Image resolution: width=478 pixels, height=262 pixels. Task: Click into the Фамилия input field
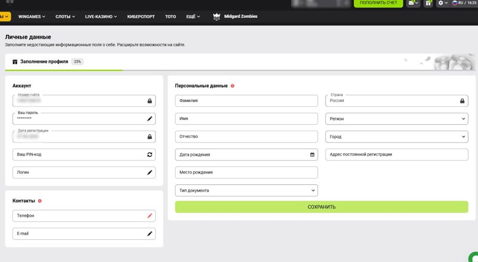(246, 101)
